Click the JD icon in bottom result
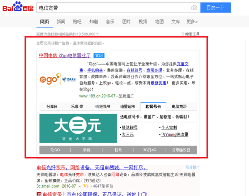Image resolution: width=249 pixels, height=196 pixels. 39,194
